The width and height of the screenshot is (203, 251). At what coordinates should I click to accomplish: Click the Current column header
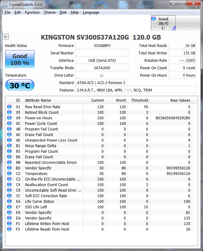94,100
